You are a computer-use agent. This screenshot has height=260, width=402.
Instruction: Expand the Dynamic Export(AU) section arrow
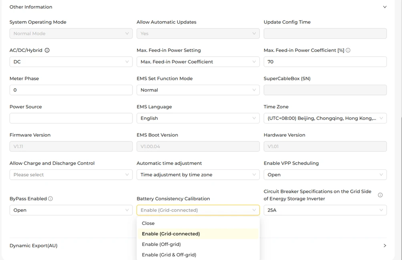pos(385,246)
